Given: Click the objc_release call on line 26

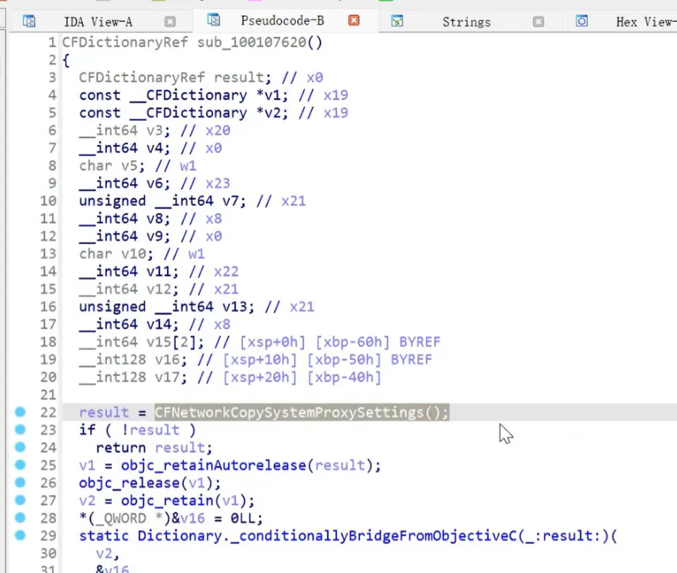Looking at the screenshot, I should point(129,483).
